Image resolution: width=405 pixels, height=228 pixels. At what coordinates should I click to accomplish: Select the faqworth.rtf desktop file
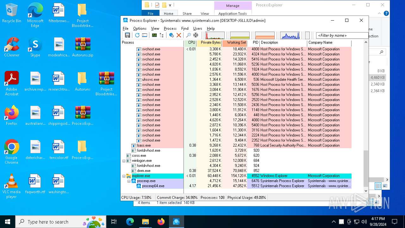pyautogui.click(x=35, y=184)
